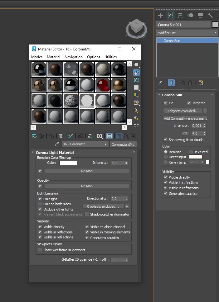Click Assign Material to Selection icon

pos(51,136)
